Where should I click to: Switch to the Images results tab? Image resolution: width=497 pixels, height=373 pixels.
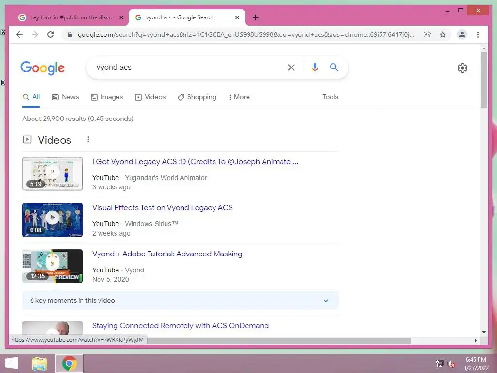pyautogui.click(x=107, y=97)
